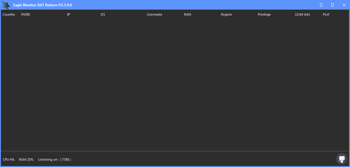Image resolution: width=350 pixels, height=167 pixels.
Task: Sort by the Username column
Action: 154,14
